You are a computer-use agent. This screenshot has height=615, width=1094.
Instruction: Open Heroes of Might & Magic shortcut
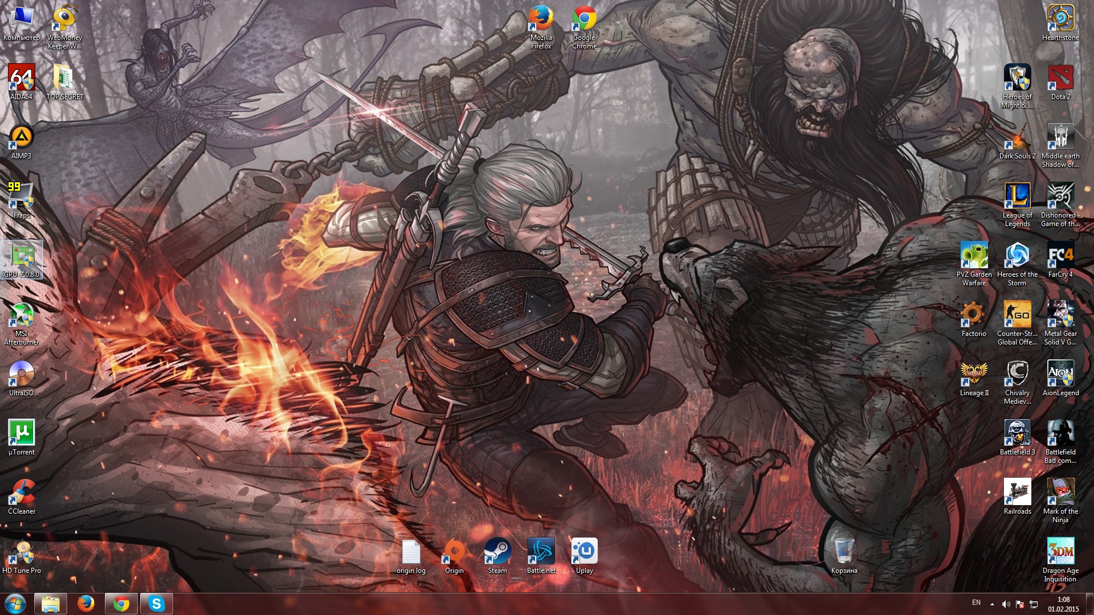point(1018,87)
